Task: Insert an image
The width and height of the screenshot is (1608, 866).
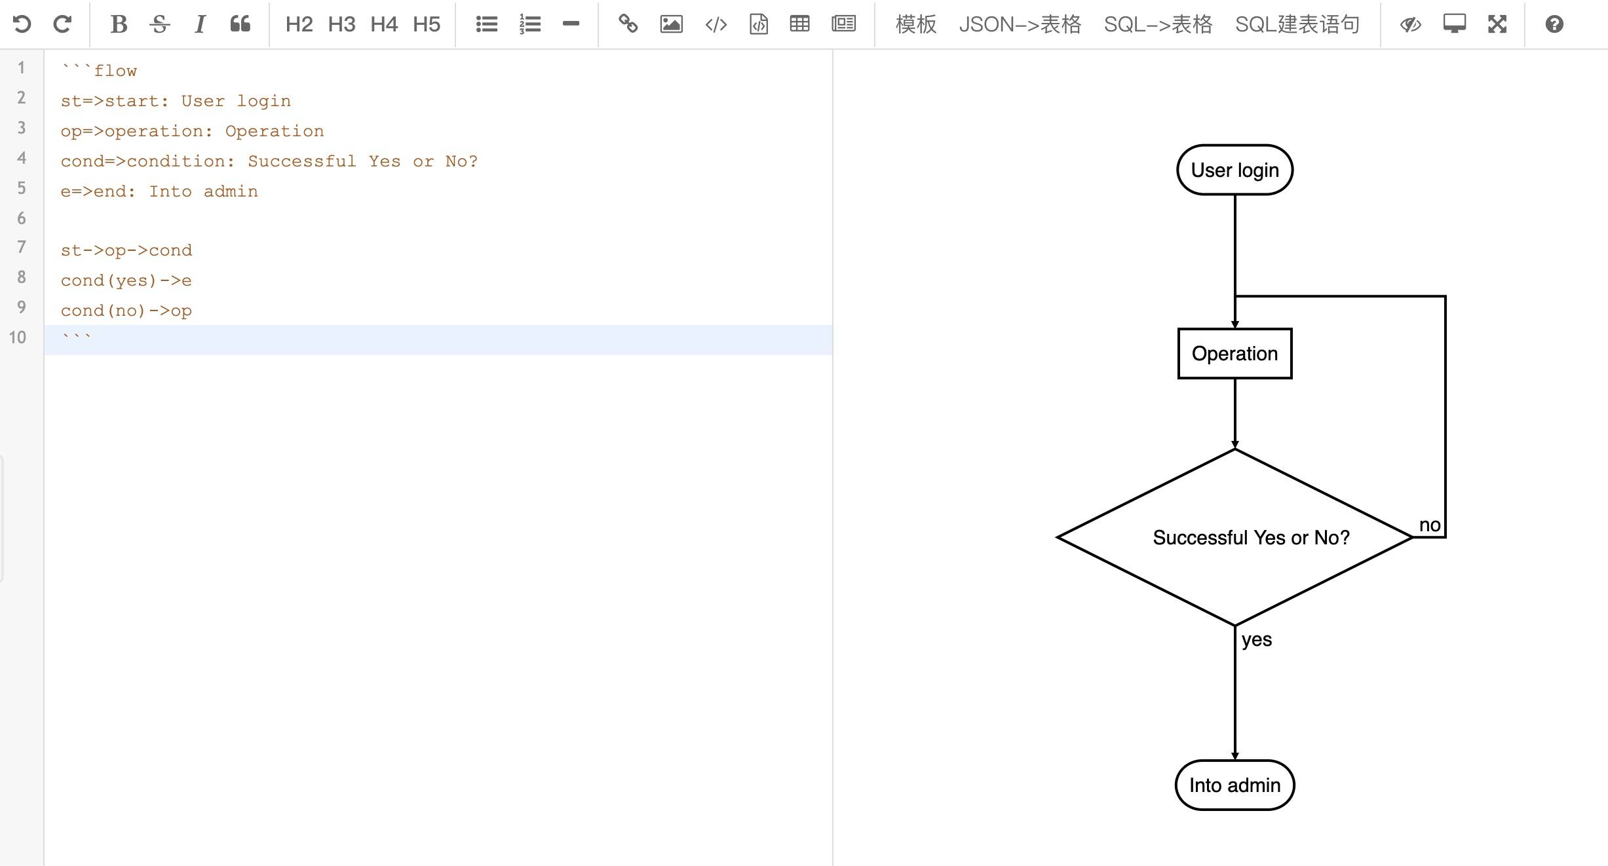Action: pos(671,24)
